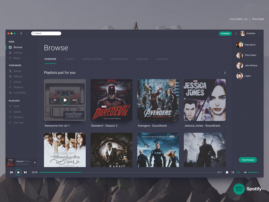Viewport: 269px width, 202px height.
Task: Go back with the navigation arrow
Action: pyautogui.click(x=21, y=33)
